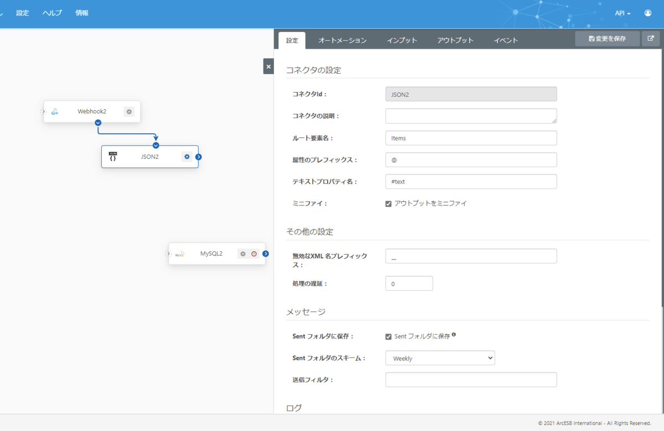The height and width of the screenshot is (431, 664).
Task: Open the MySQL2 connector gear settings
Action: coord(243,253)
